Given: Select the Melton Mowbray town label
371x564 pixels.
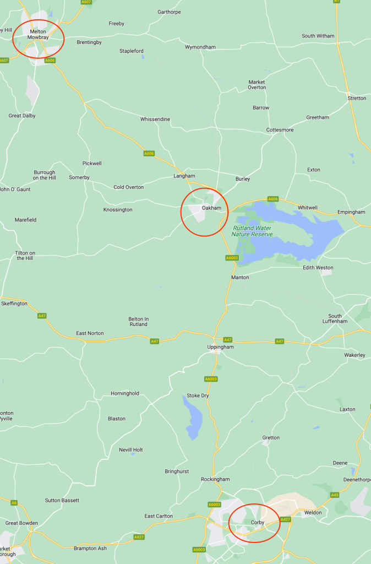Looking at the screenshot, I should [x=38, y=34].
